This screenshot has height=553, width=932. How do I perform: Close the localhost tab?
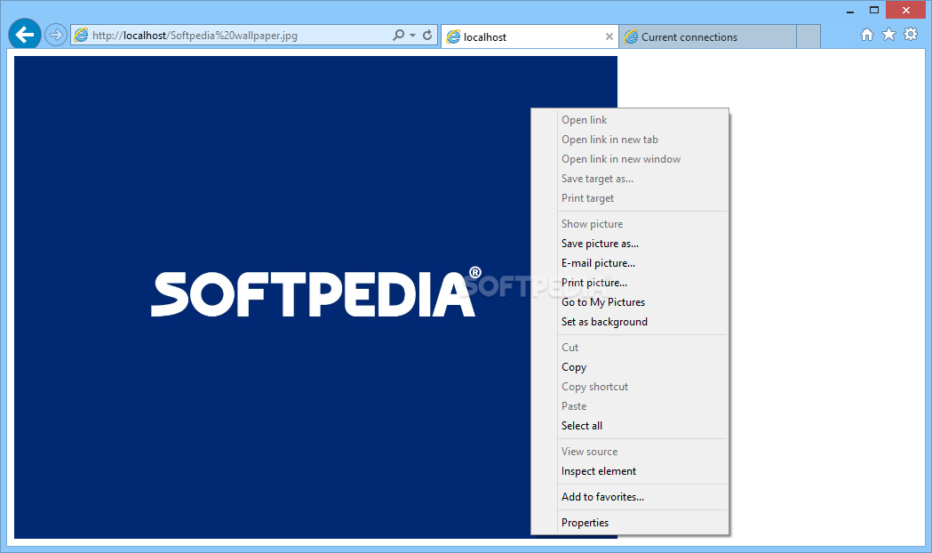tap(609, 36)
